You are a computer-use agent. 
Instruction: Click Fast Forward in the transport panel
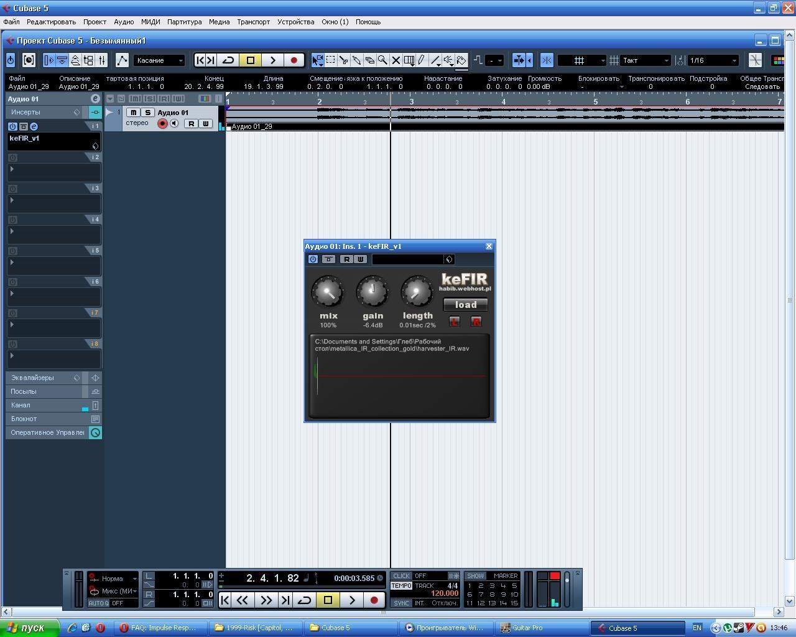click(x=266, y=600)
